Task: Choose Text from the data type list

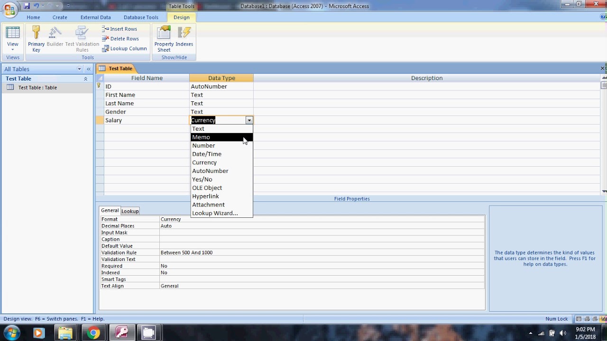Action: [x=222, y=129]
